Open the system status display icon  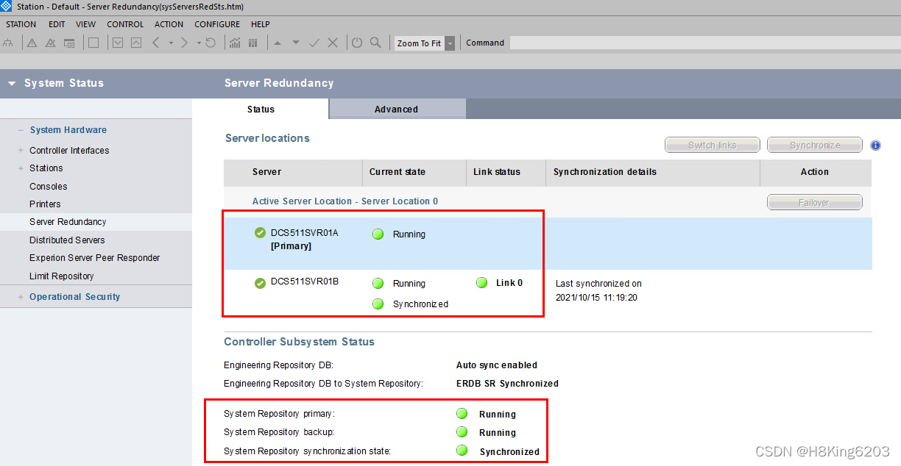click(x=69, y=43)
